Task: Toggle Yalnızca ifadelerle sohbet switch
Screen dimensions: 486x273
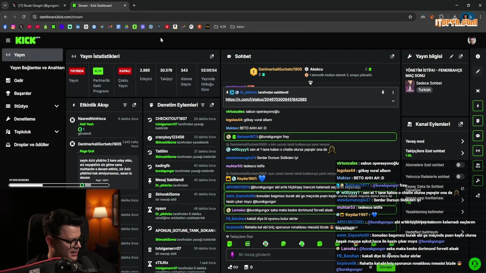Action: pos(460,176)
